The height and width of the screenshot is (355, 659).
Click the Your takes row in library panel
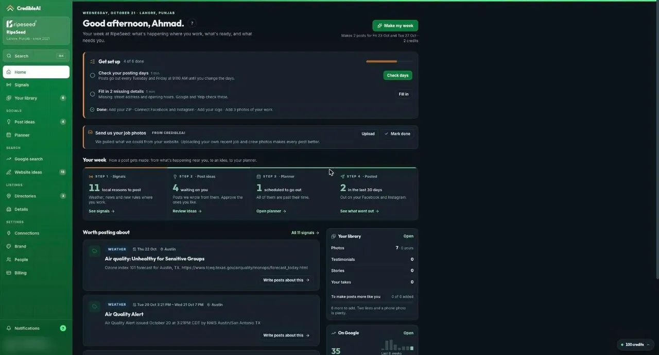click(x=372, y=282)
